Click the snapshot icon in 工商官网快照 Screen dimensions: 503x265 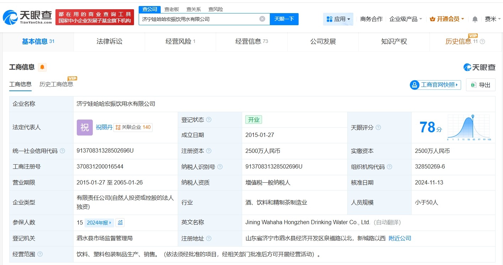point(414,85)
